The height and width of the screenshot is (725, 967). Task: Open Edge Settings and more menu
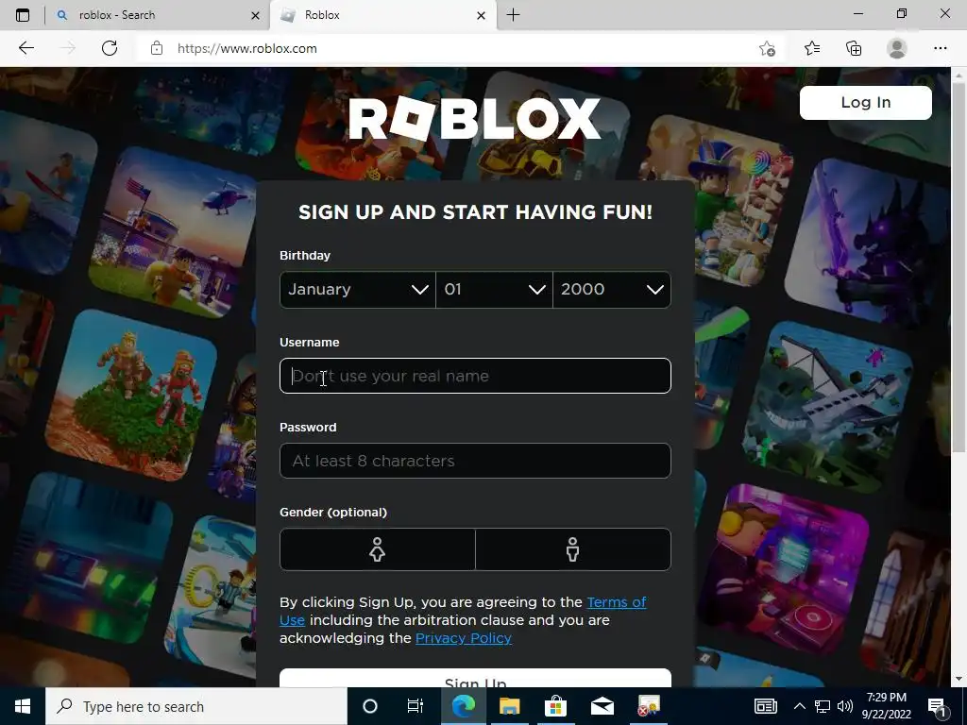point(940,48)
